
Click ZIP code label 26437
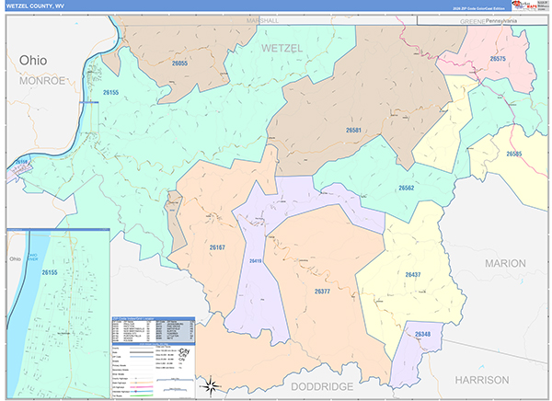tap(412, 275)
